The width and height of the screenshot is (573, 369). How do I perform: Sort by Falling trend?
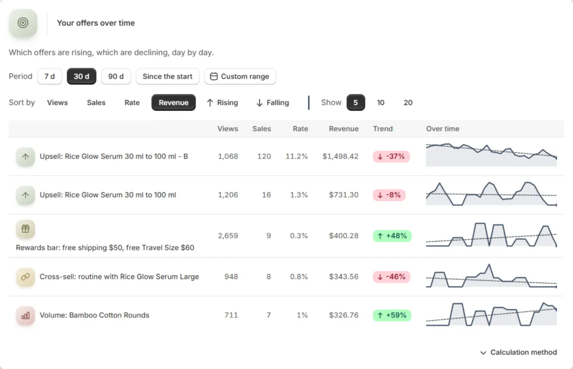coord(273,103)
